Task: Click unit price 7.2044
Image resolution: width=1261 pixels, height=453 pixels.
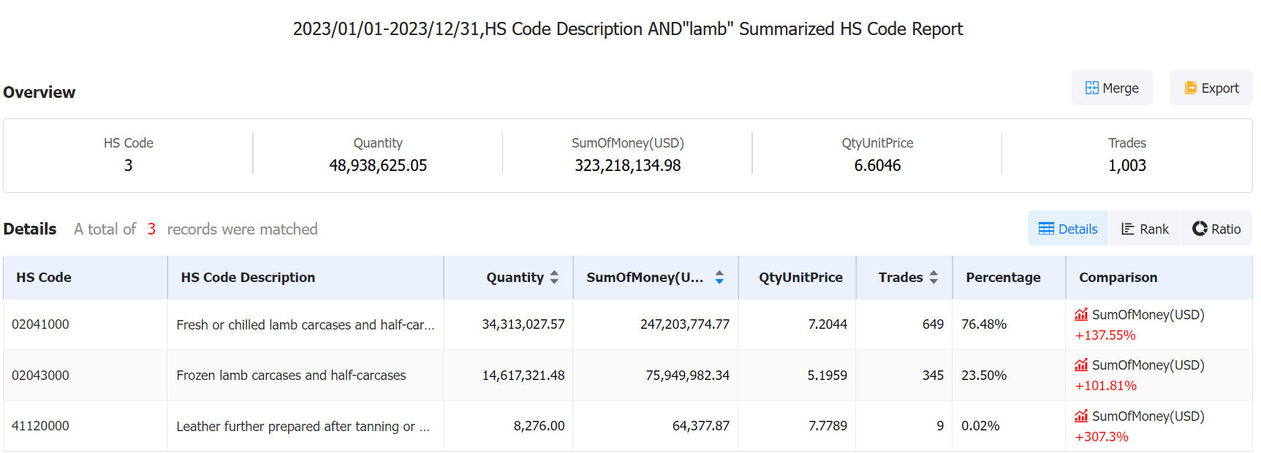Action: point(828,324)
